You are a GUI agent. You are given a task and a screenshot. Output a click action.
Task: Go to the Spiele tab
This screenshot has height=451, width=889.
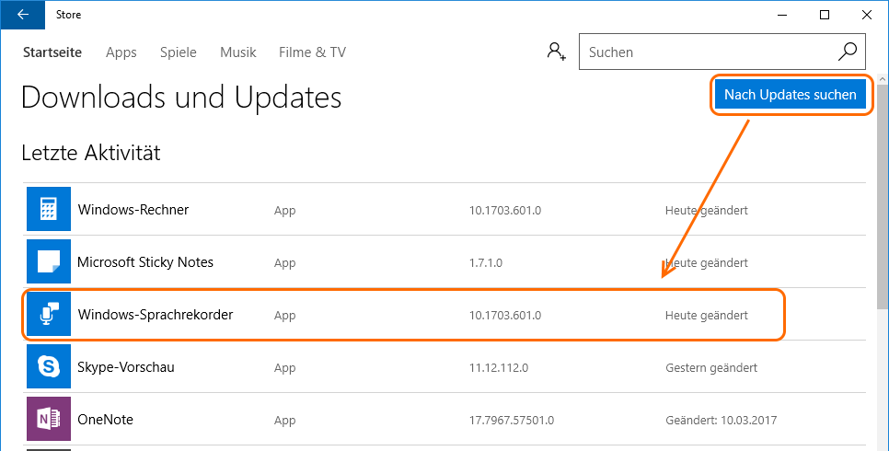pyautogui.click(x=178, y=52)
